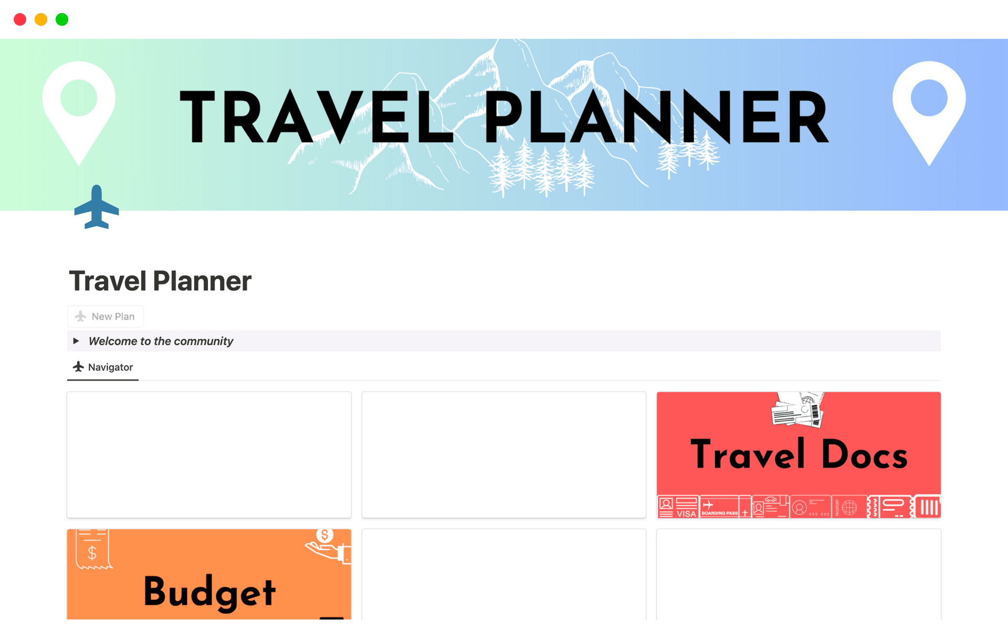Open the Travel Docs card
The image size is (1008, 630).
[x=798, y=455]
